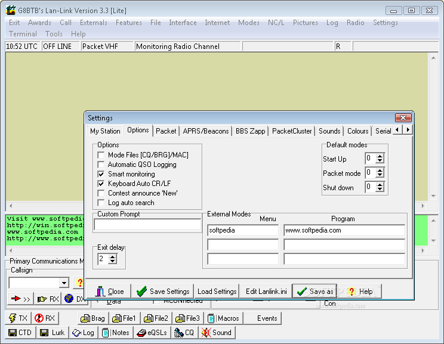Click the Custom Prompt text field
The image size is (444, 344).
point(147,224)
